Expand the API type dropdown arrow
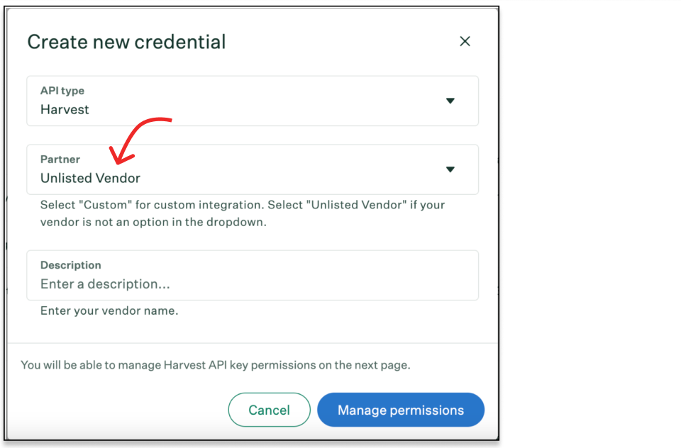This screenshot has height=448, width=681. (x=450, y=101)
